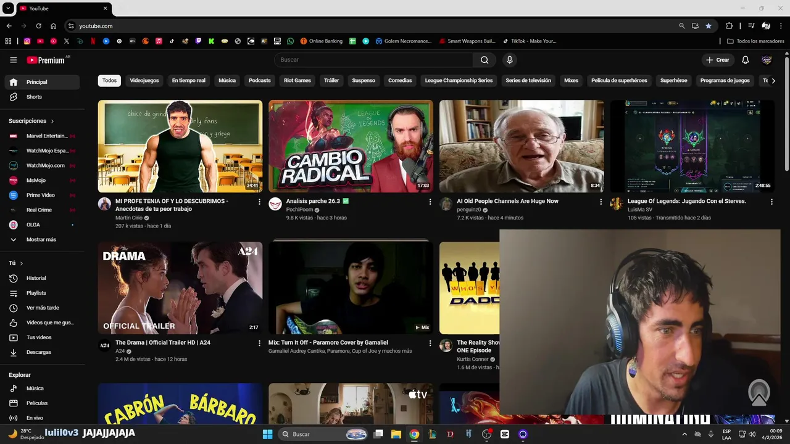Image resolution: width=790 pixels, height=444 pixels.
Task: Open options for The Drama trailer video
Action: click(259, 343)
